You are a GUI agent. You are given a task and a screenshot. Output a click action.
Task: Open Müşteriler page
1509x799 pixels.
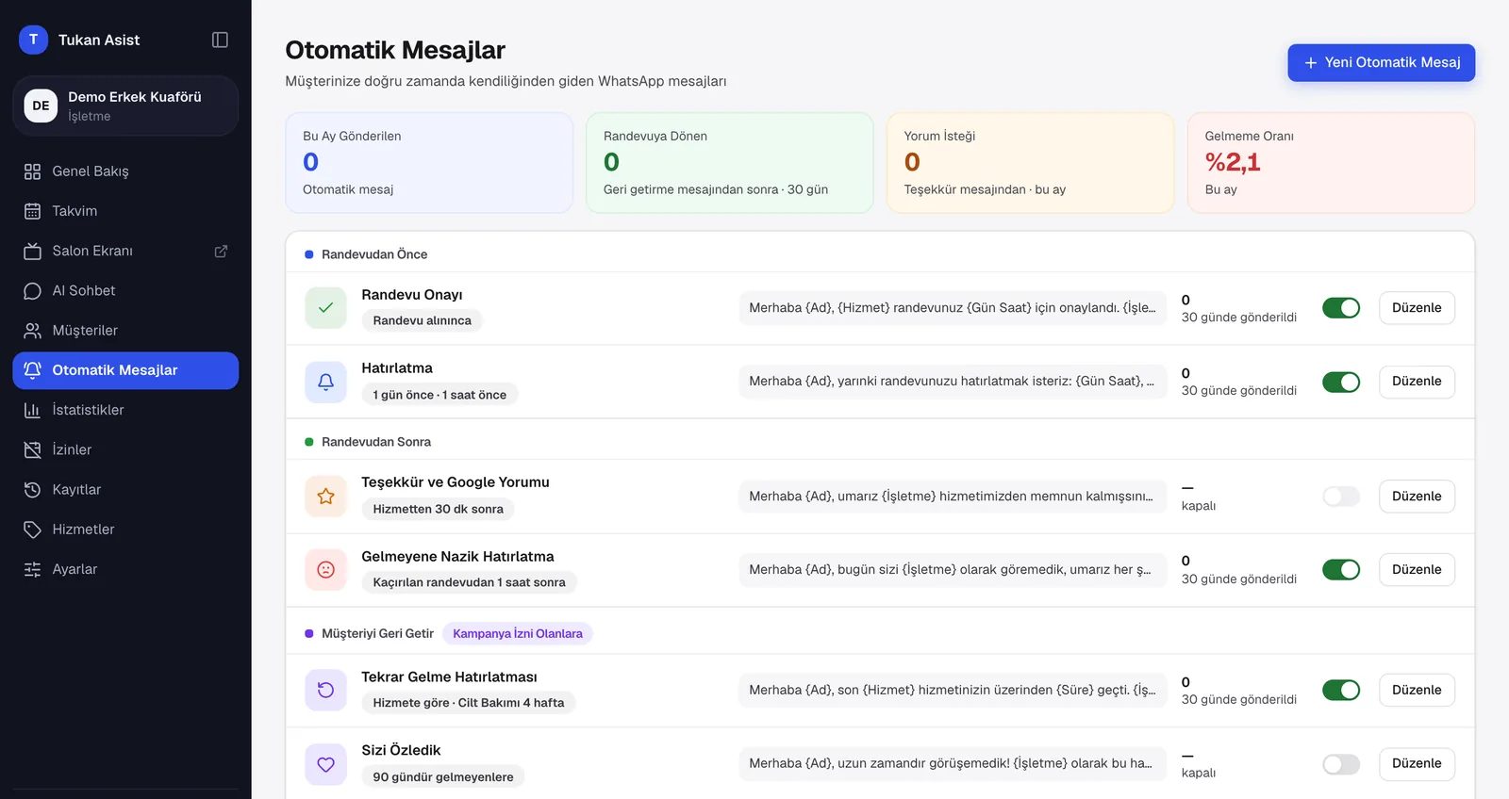click(x=125, y=331)
